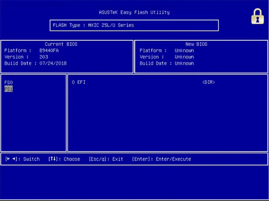Click the Choose up/down hint
The width and height of the screenshot is (269, 201).
click(64, 159)
